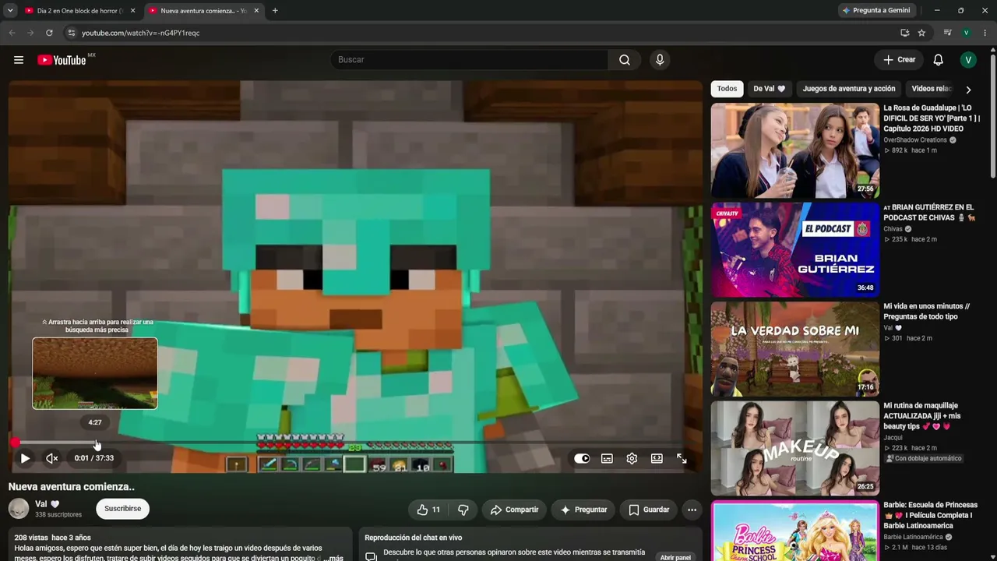
Task: Select the 'Videos relac...' filter chip
Action: point(930,89)
